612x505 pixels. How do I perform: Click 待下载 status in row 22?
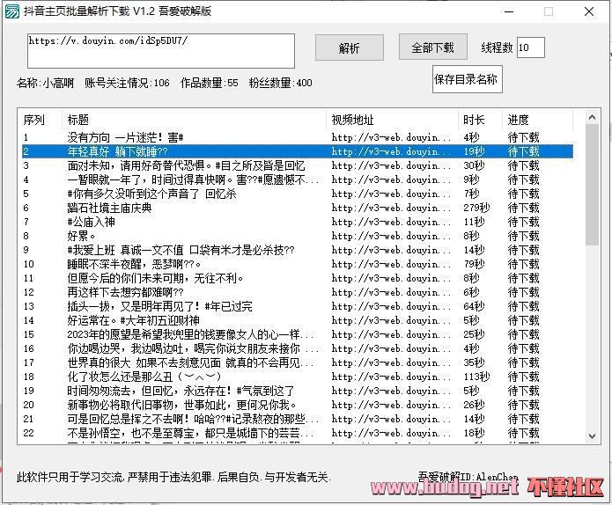523,433
